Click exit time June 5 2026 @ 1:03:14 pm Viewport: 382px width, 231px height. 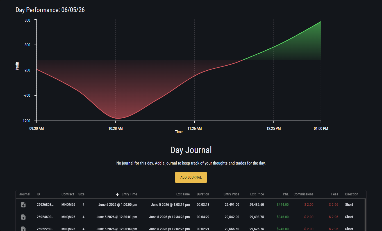(170, 205)
